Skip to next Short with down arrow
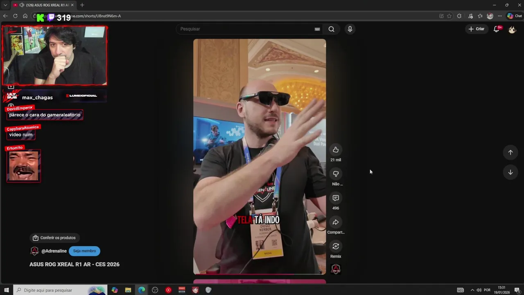The image size is (524, 295). pyautogui.click(x=510, y=172)
